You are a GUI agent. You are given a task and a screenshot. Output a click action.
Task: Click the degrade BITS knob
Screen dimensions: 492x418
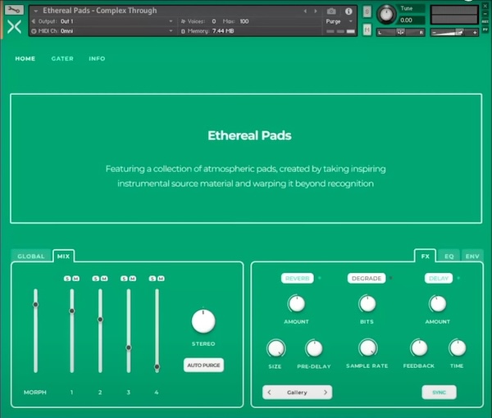coord(367,303)
